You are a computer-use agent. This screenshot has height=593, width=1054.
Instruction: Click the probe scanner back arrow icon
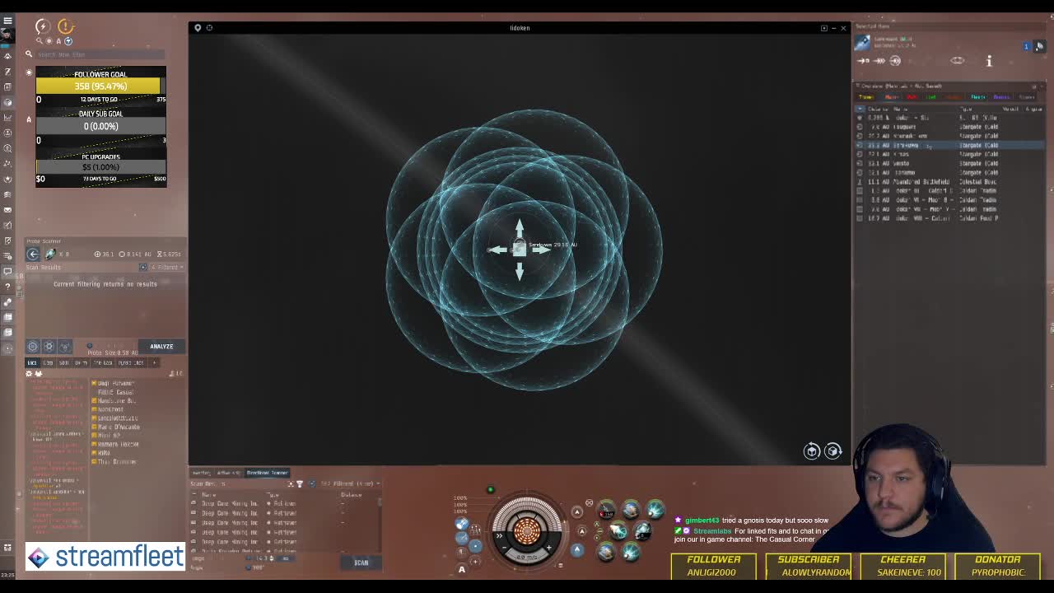coord(33,254)
